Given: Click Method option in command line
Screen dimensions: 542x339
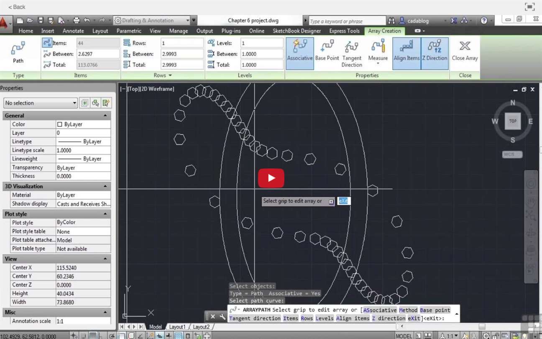Looking at the screenshot, I should click(x=408, y=310).
